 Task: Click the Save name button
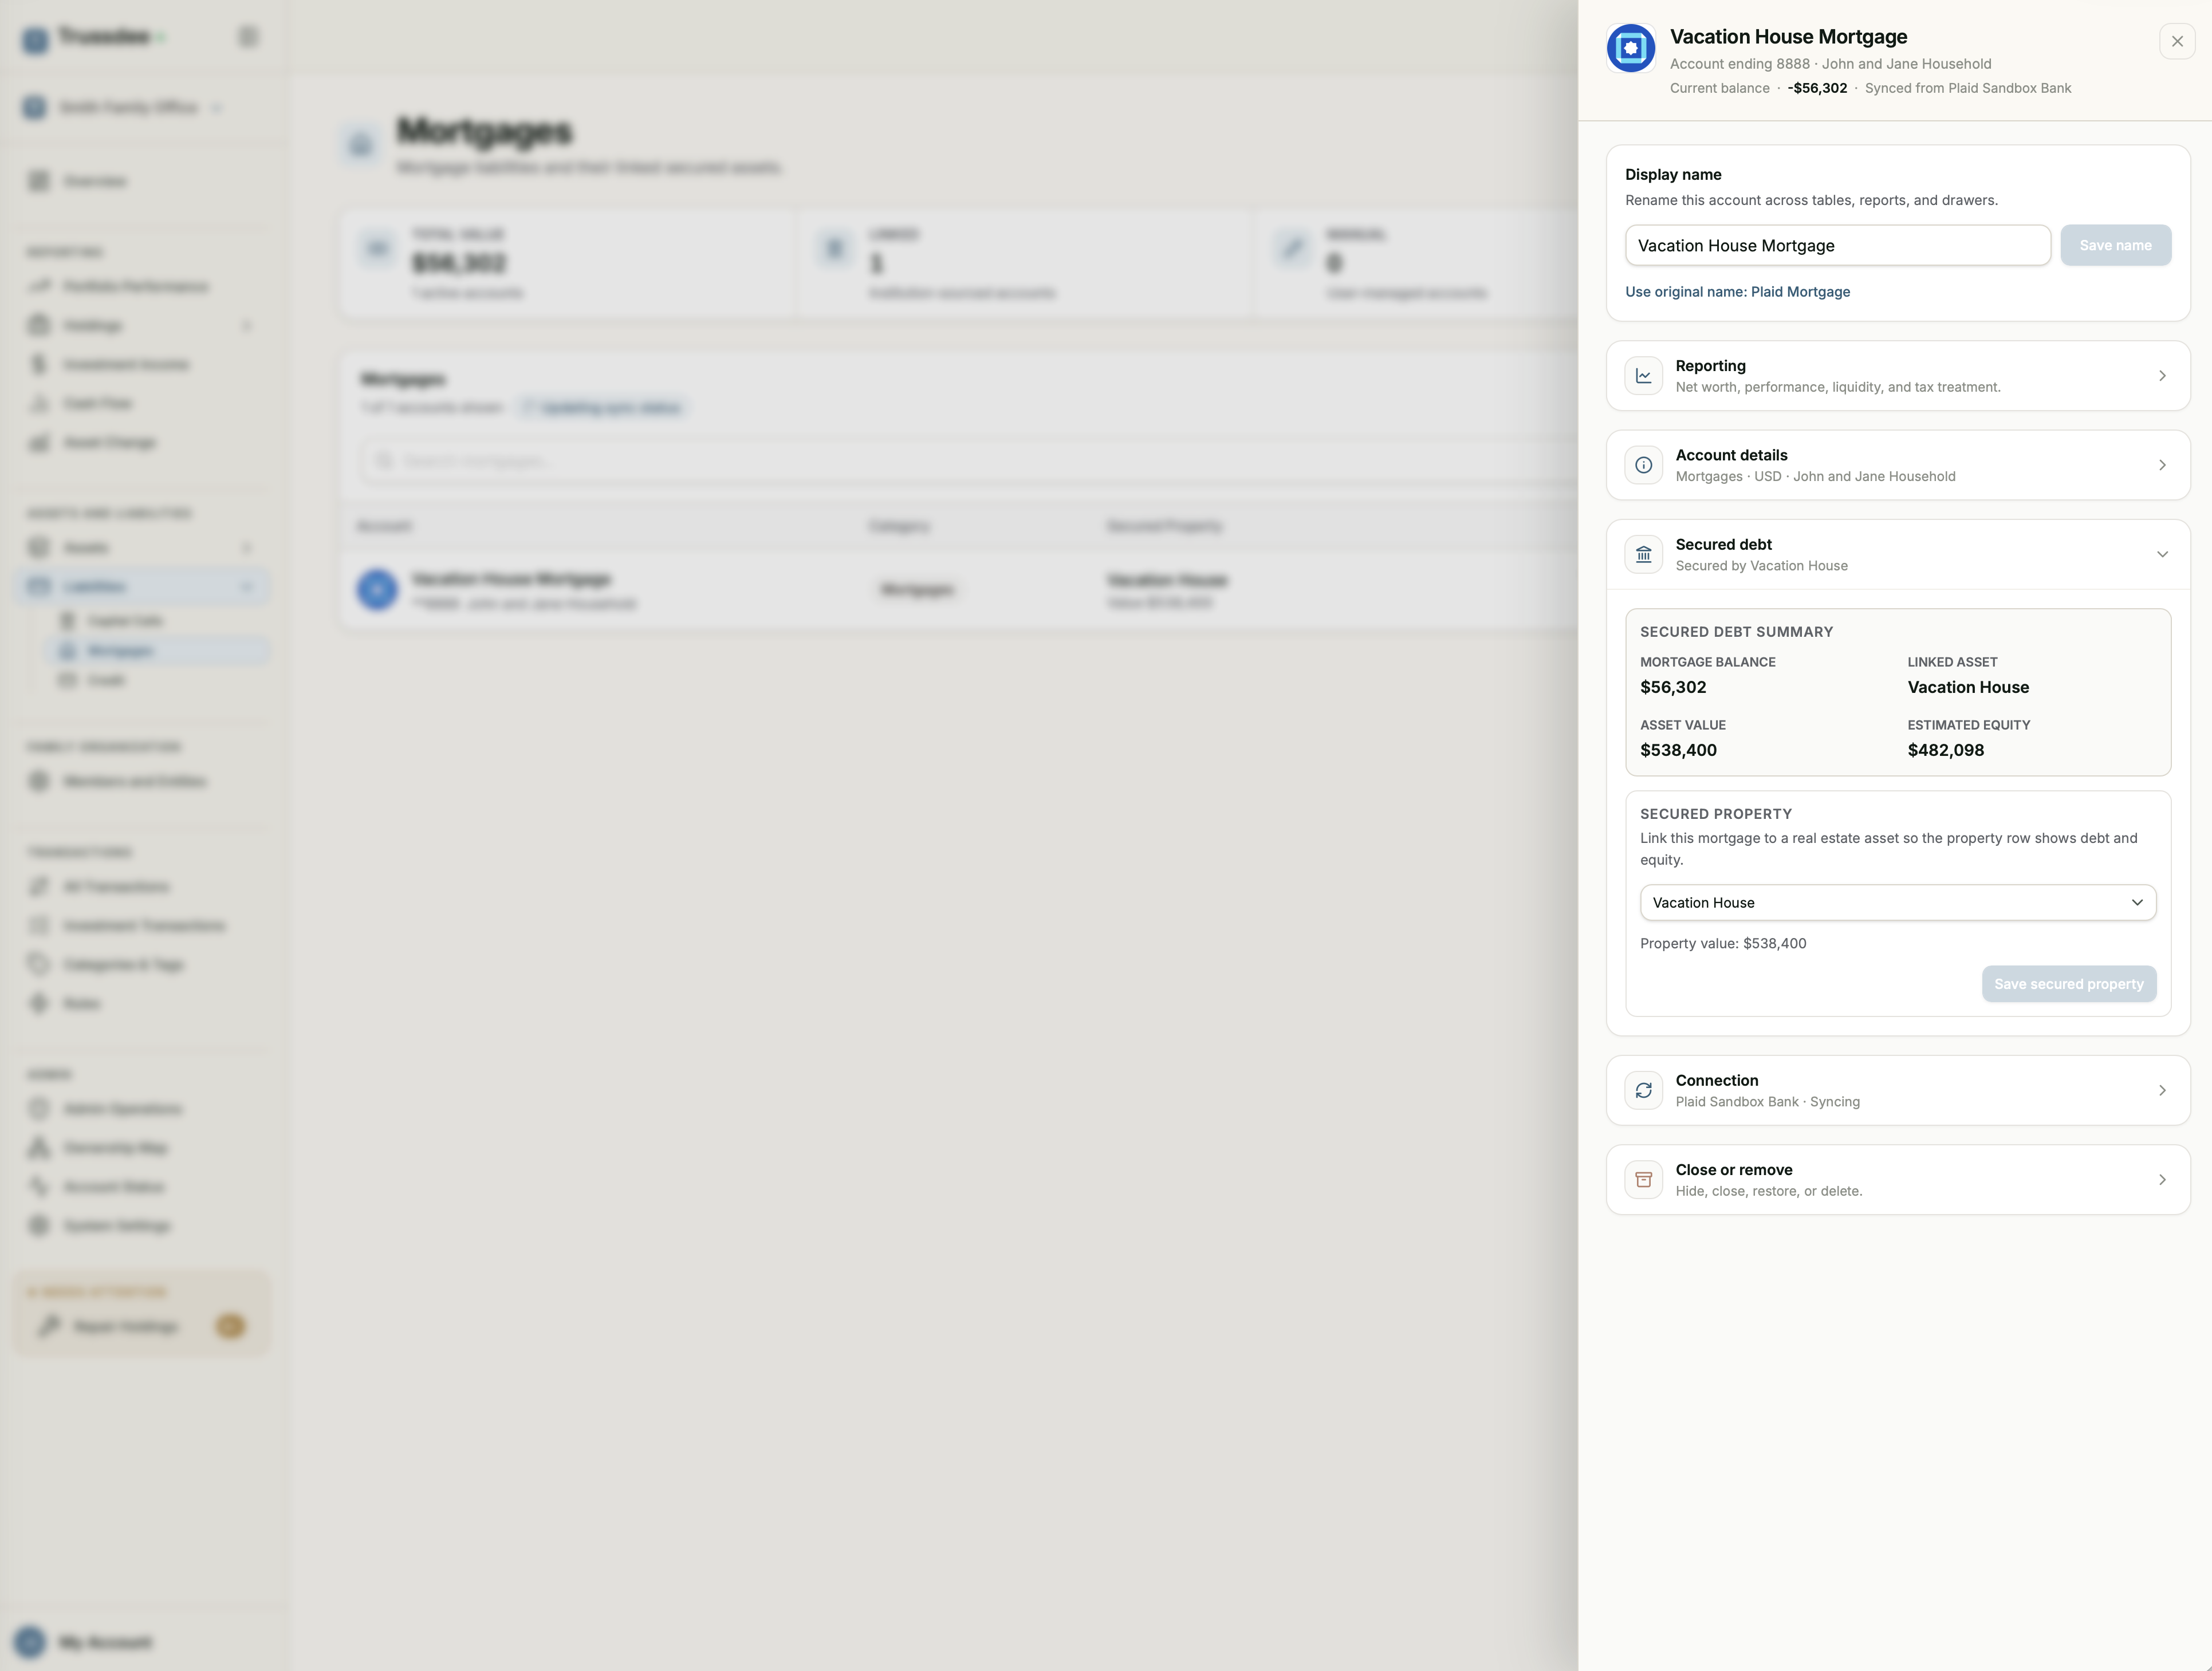click(x=2115, y=245)
